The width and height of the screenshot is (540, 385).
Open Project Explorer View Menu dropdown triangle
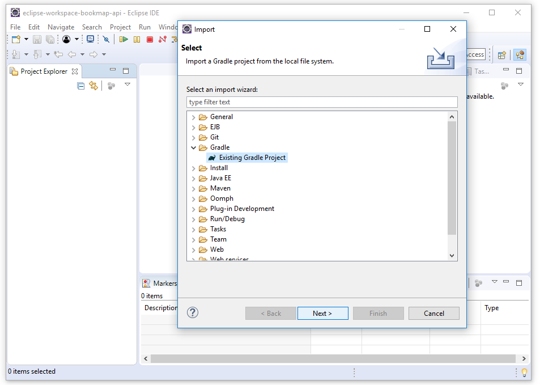pyautogui.click(x=127, y=84)
